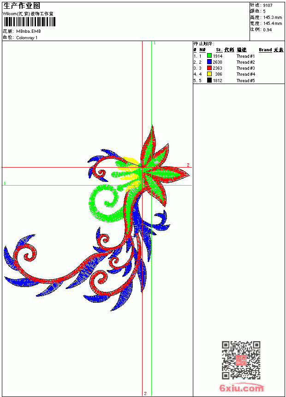
Task: Click the QR code image
Action: coord(241,360)
